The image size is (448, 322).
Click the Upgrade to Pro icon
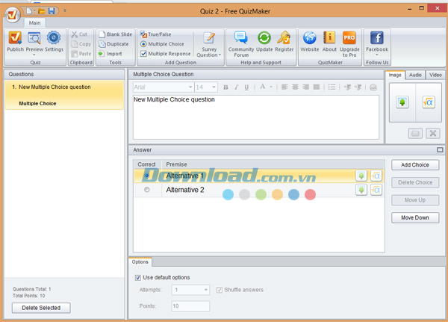[349, 39]
